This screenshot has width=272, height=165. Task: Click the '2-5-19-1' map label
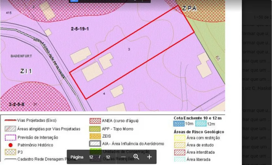80,29
